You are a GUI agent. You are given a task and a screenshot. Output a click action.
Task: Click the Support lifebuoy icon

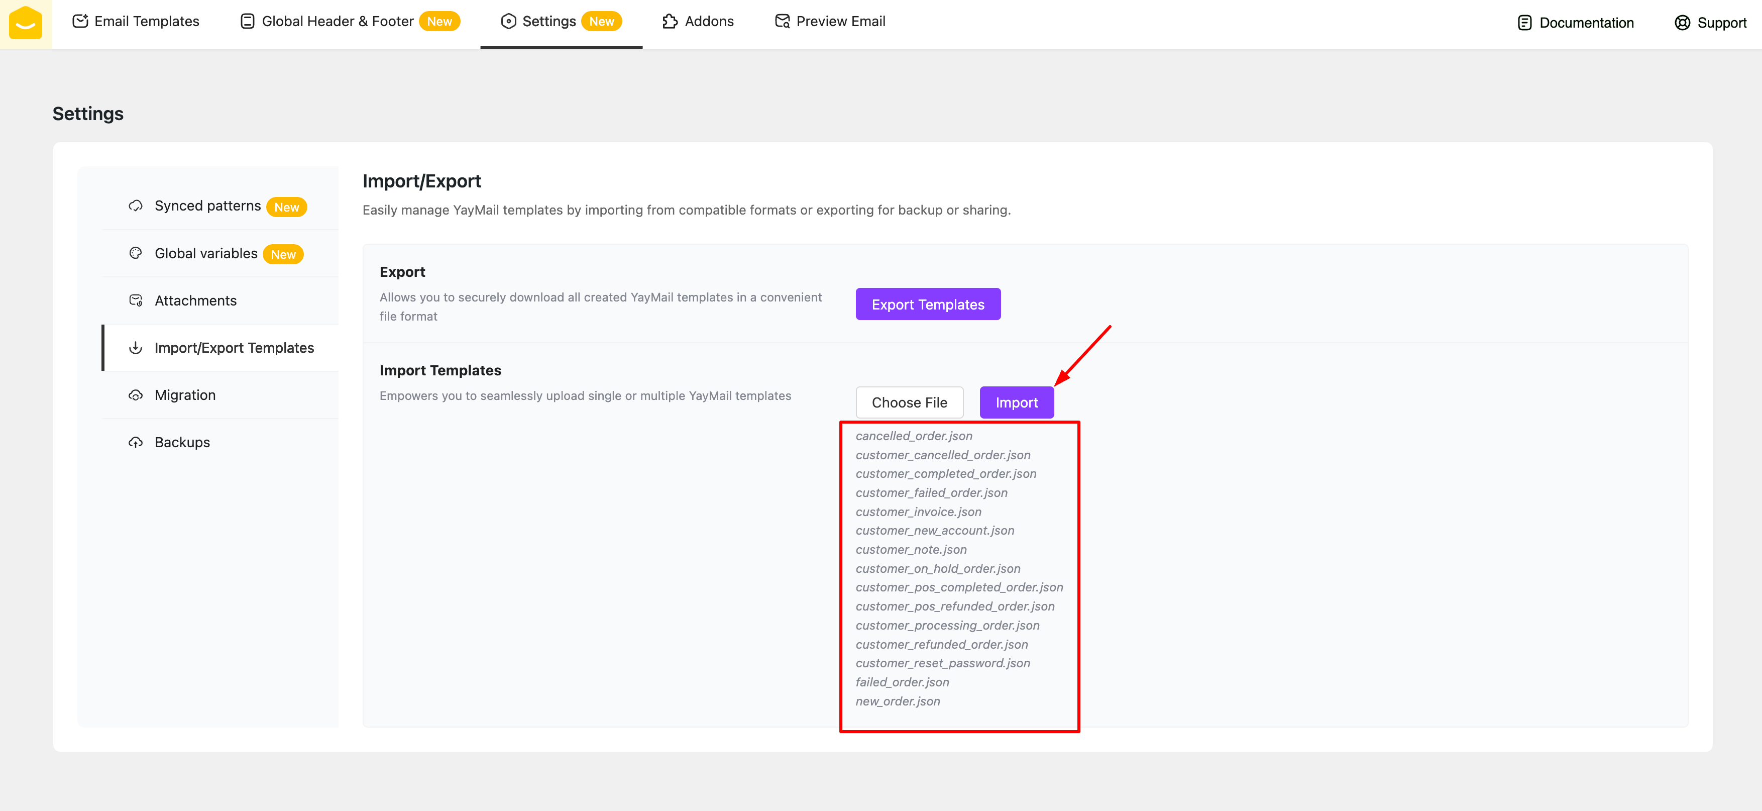[1682, 23]
